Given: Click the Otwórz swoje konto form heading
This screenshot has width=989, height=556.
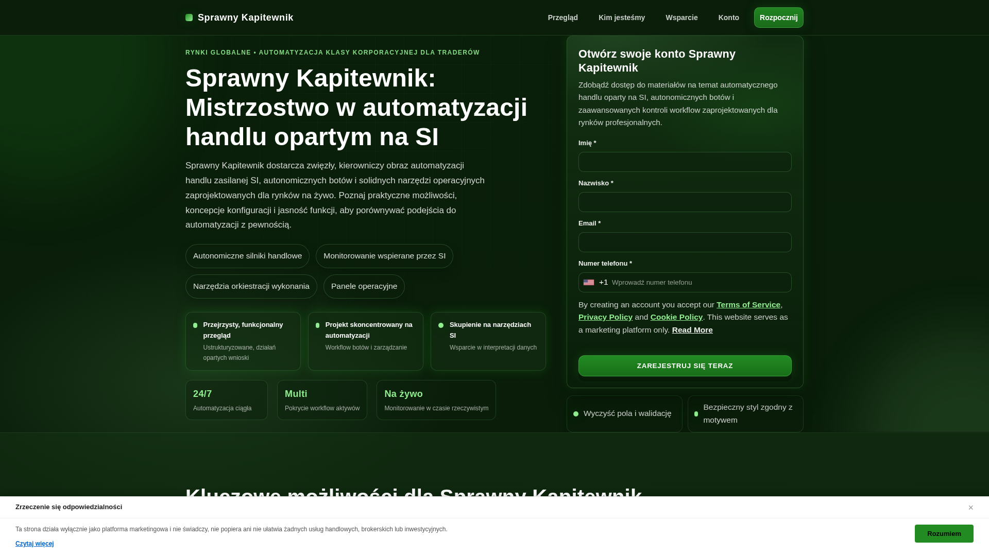Looking at the screenshot, I should [x=657, y=61].
